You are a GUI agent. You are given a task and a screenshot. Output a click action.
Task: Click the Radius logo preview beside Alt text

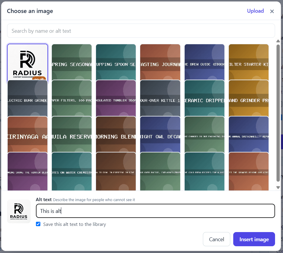[x=19, y=211]
